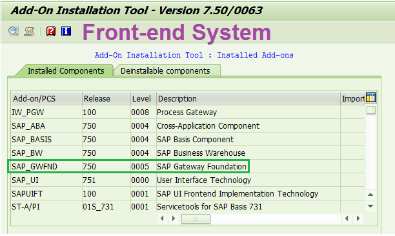Click the red question mark help icon
This screenshot has height=236, width=395.
[x=51, y=31]
